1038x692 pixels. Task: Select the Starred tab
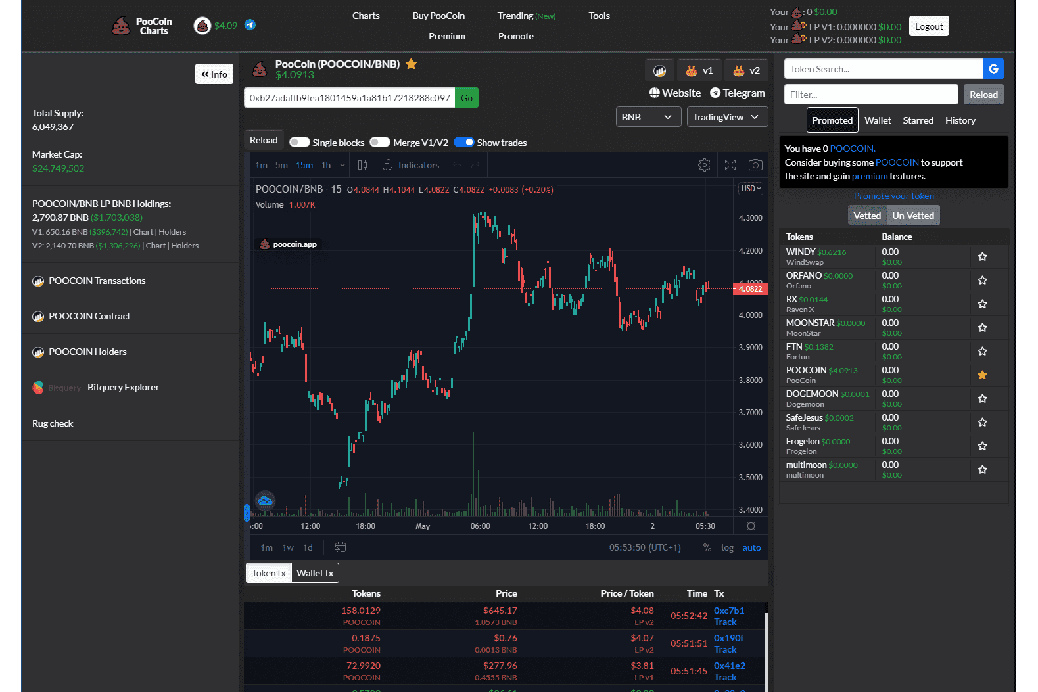pos(918,120)
